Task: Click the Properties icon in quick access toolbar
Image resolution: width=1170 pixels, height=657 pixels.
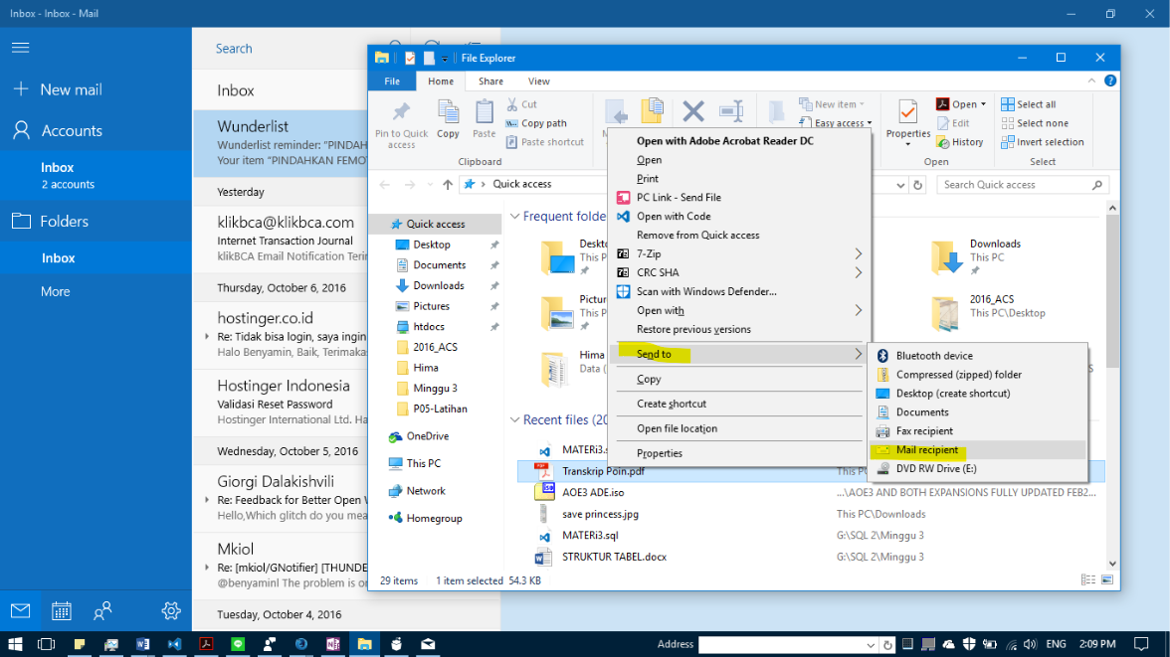Action: tap(410, 58)
